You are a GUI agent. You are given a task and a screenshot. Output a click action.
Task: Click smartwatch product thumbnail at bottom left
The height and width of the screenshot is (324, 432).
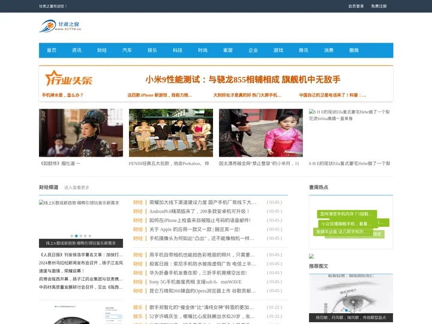[81, 314]
